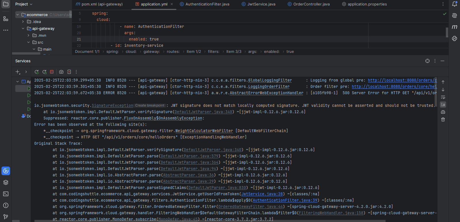This screenshot has width=460, height=222.
Task: Open FilteringWebHandler.java:158 link
Action: [x=331, y=213]
